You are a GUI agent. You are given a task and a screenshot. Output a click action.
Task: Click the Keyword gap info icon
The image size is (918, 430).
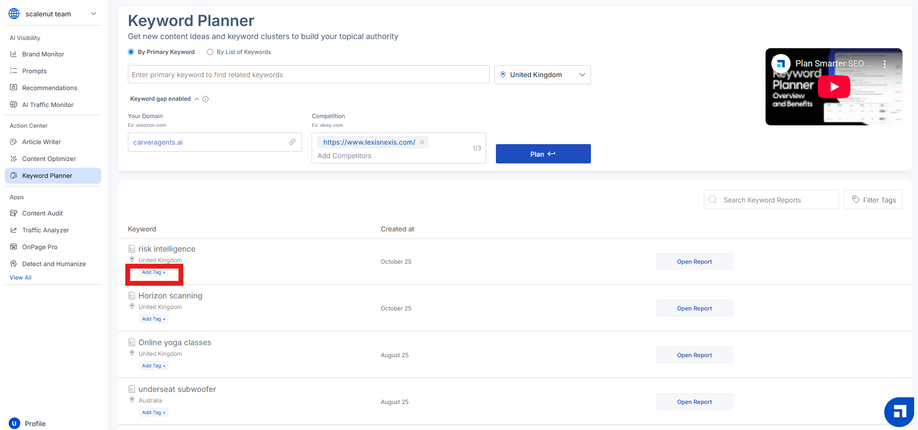click(x=206, y=99)
